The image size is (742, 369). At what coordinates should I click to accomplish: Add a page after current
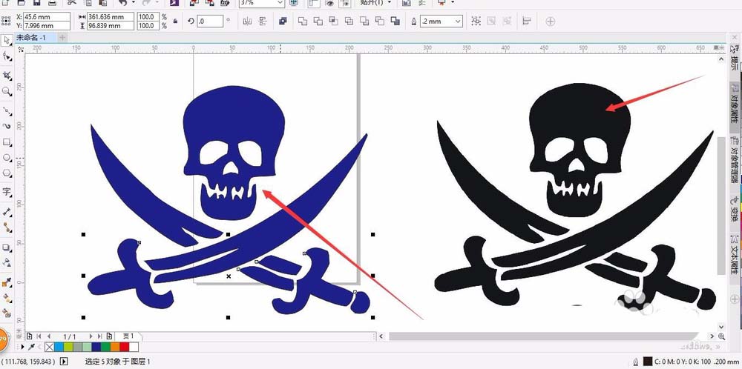click(x=109, y=336)
